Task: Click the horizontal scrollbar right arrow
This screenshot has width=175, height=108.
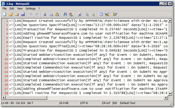Action: [x=166, y=97]
